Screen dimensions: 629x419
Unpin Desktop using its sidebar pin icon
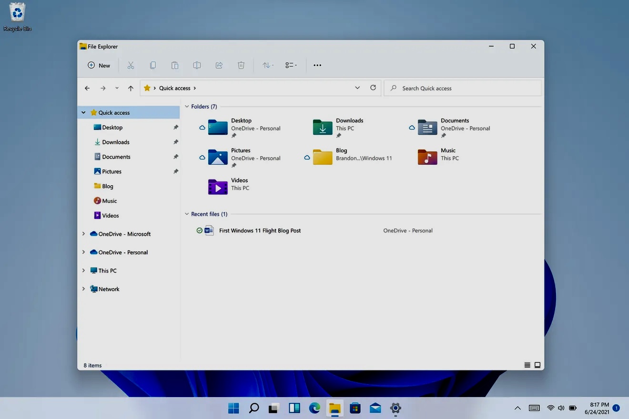(175, 128)
